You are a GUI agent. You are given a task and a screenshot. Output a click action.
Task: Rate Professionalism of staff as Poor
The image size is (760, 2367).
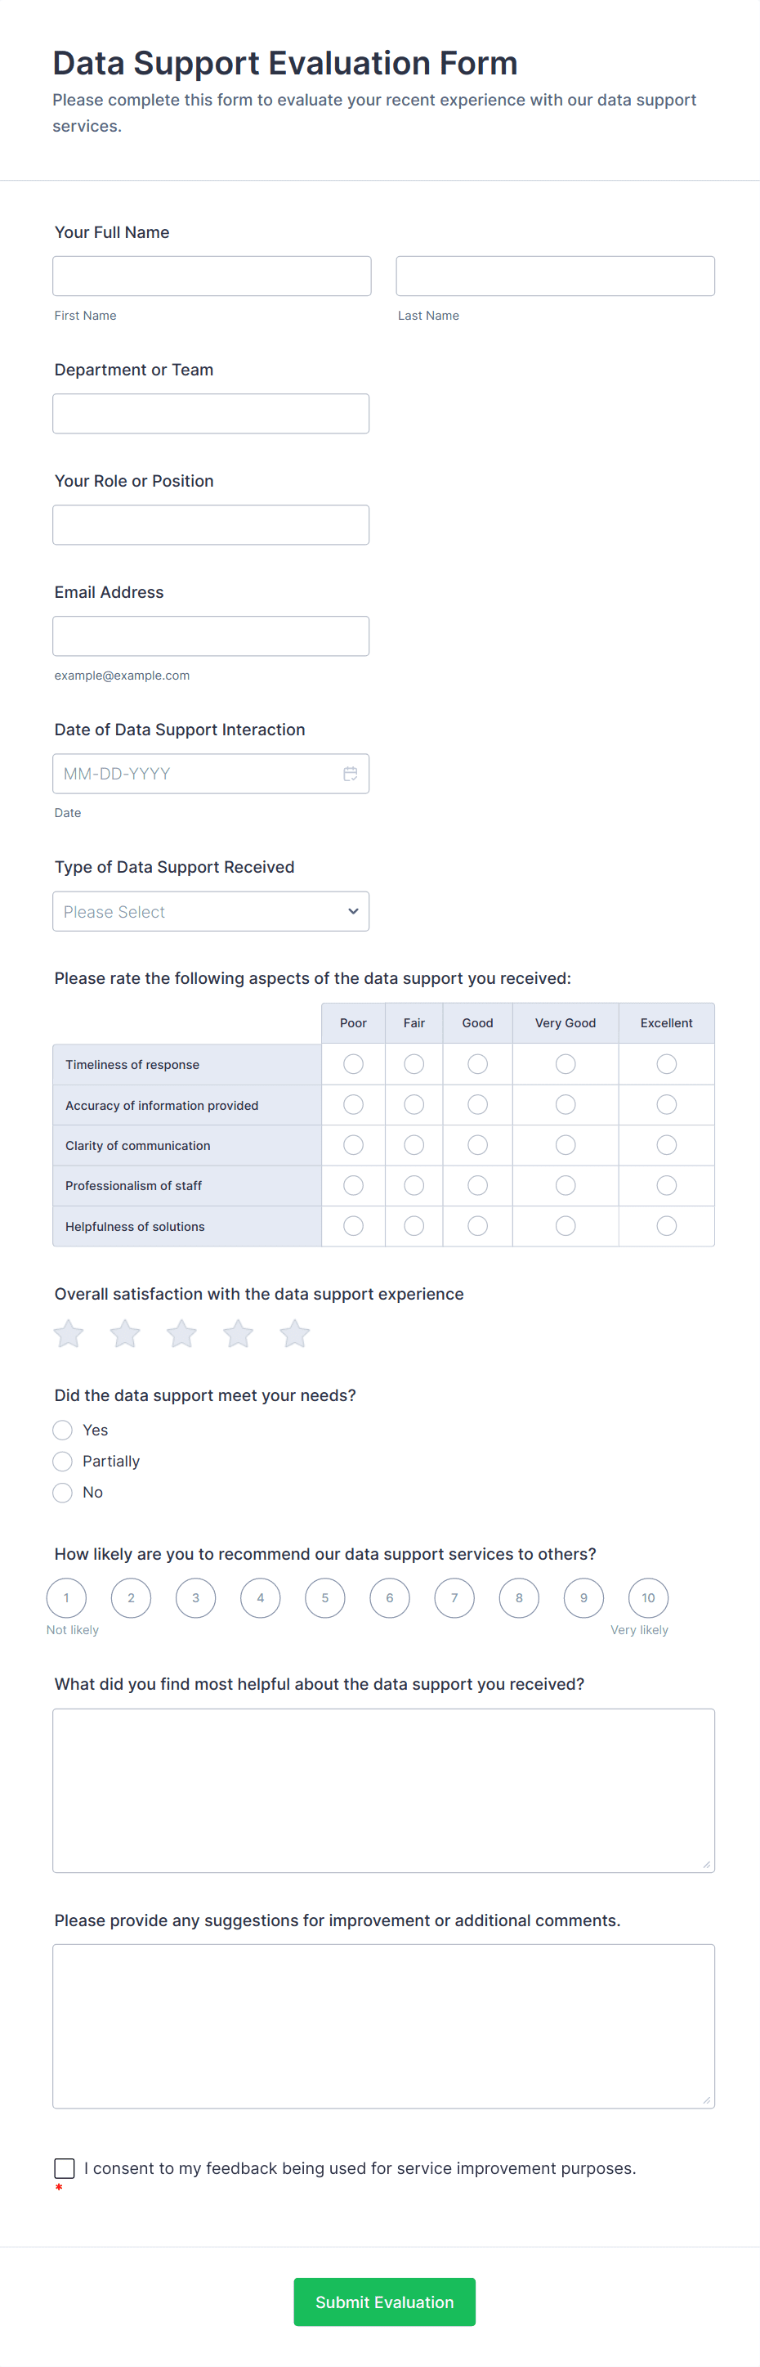click(353, 1185)
